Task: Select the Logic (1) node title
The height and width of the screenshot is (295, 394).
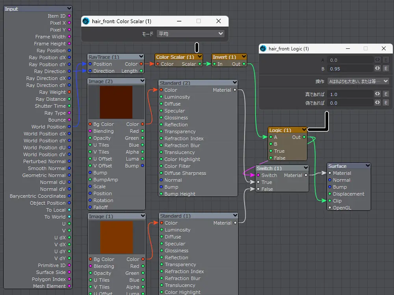Action: coord(281,130)
